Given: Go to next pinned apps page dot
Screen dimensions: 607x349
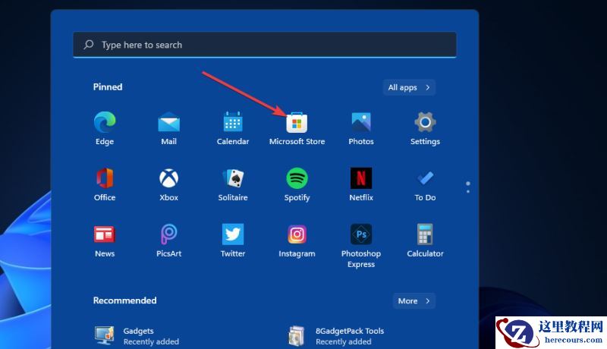Looking at the screenshot, I should (x=468, y=191).
